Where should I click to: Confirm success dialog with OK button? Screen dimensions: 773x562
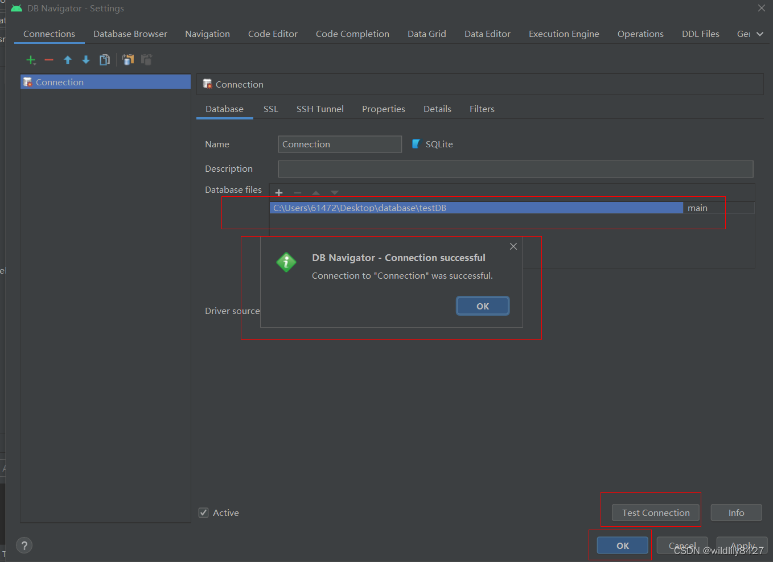point(483,306)
